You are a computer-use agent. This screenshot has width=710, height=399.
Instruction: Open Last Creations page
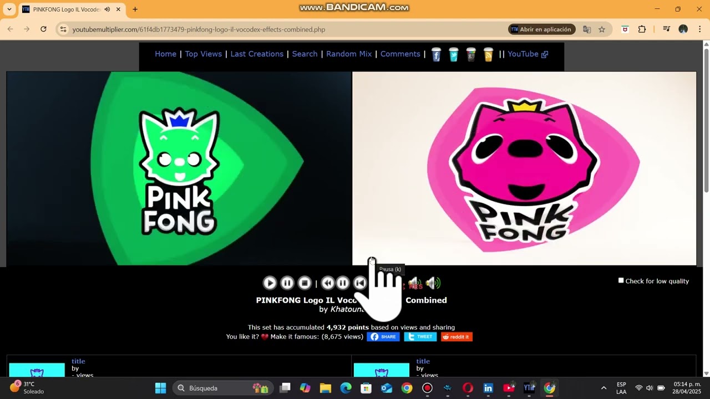(257, 54)
